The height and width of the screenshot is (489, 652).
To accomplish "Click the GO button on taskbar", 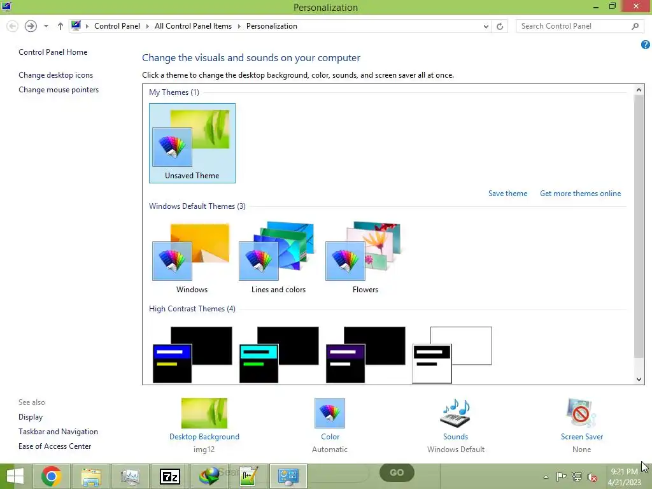I will point(397,472).
